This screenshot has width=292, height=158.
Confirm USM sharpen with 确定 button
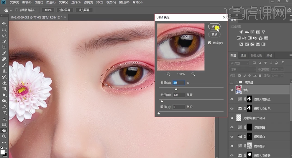214,26
